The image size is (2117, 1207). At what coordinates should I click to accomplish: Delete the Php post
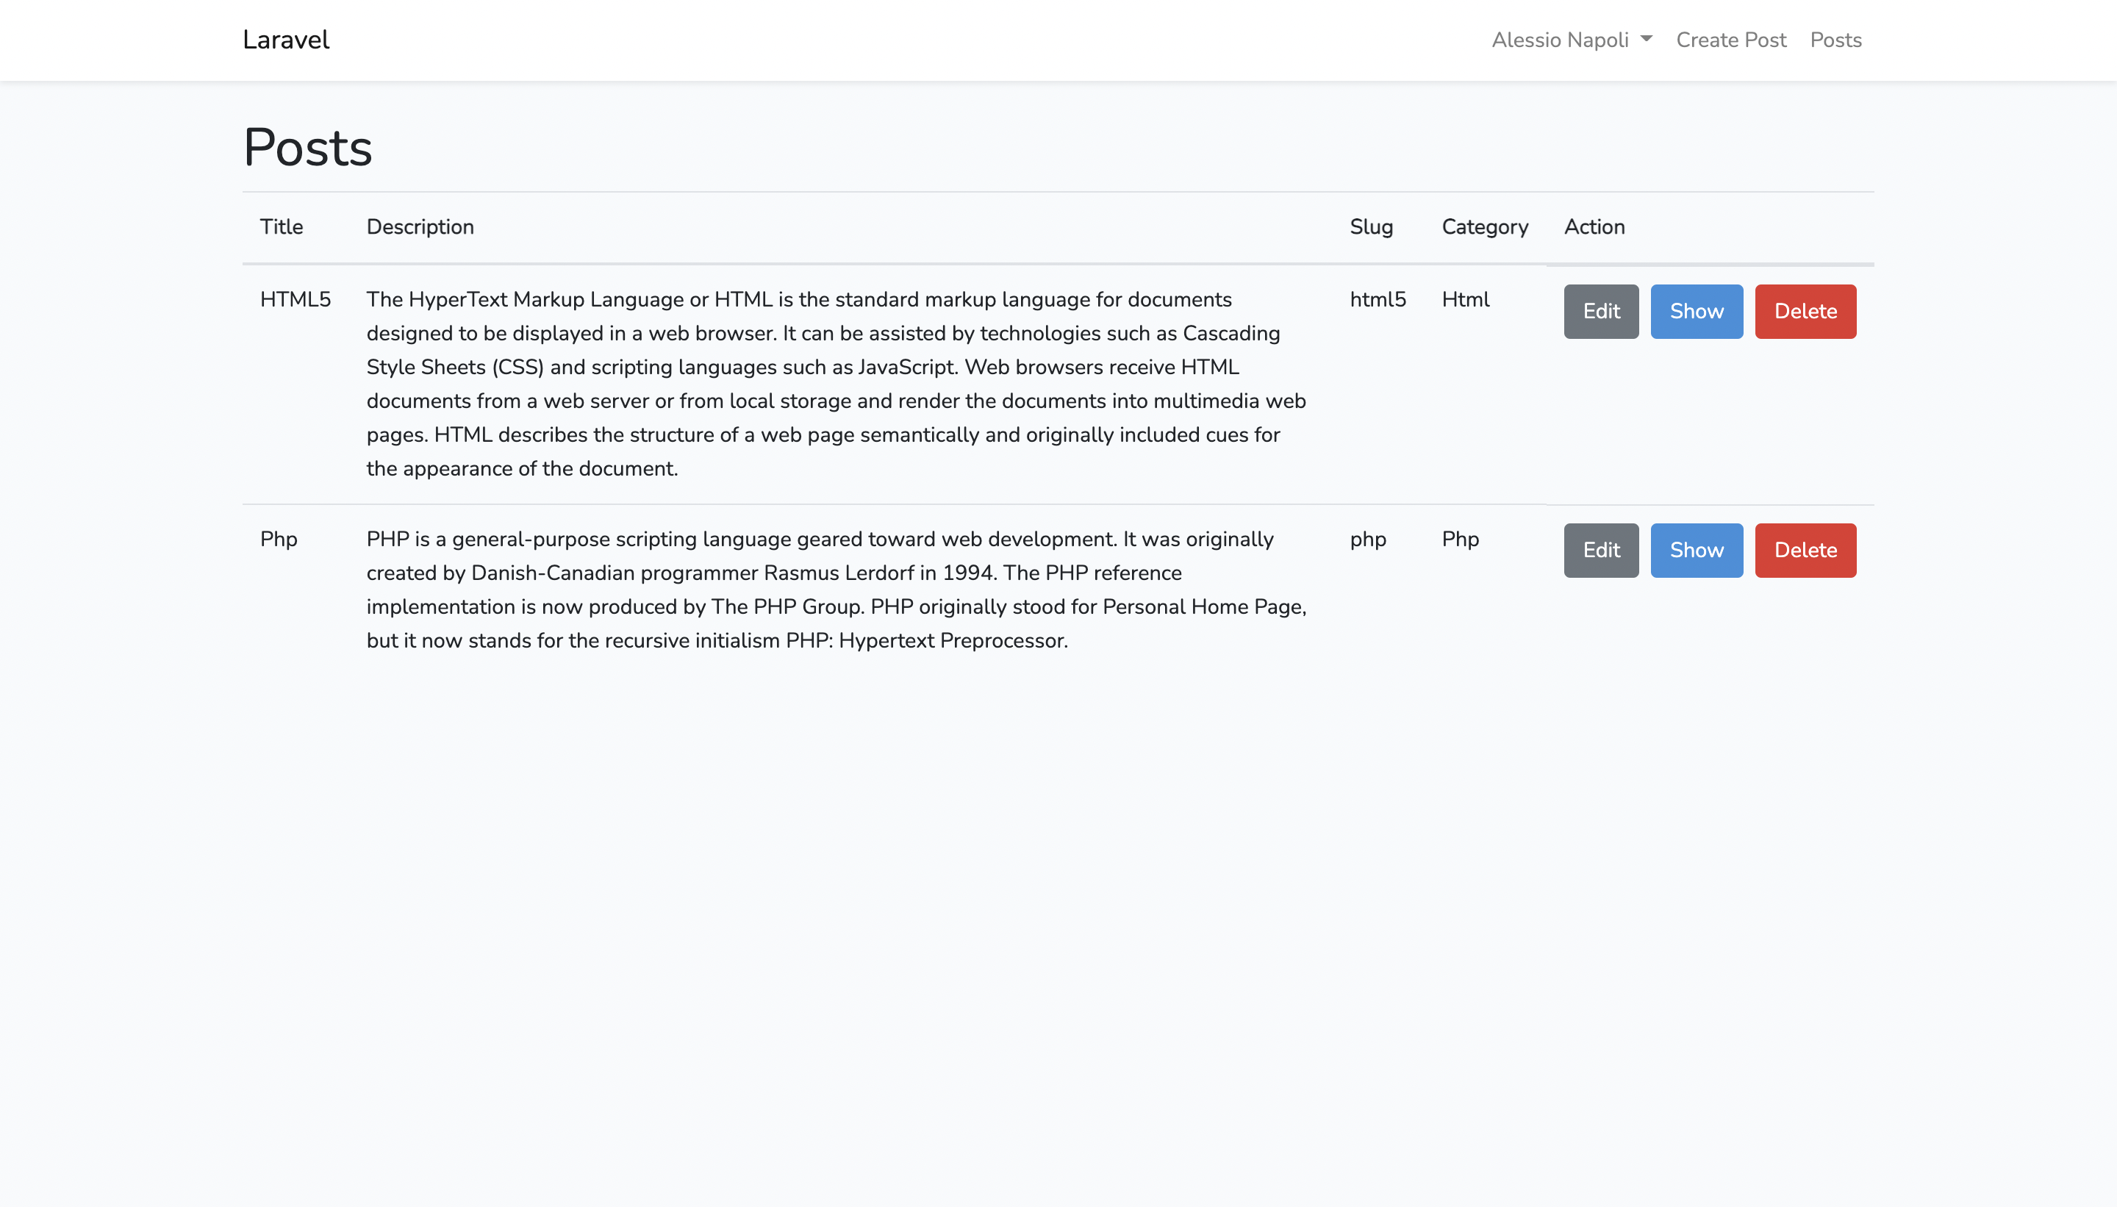click(1806, 550)
